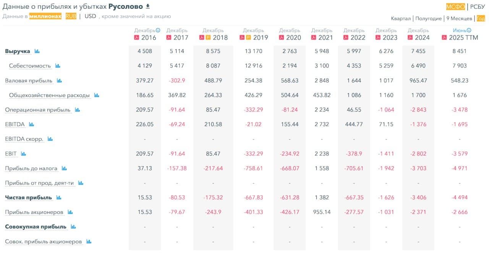Click the yellow P icon next to 2018

(x=208, y=37)
